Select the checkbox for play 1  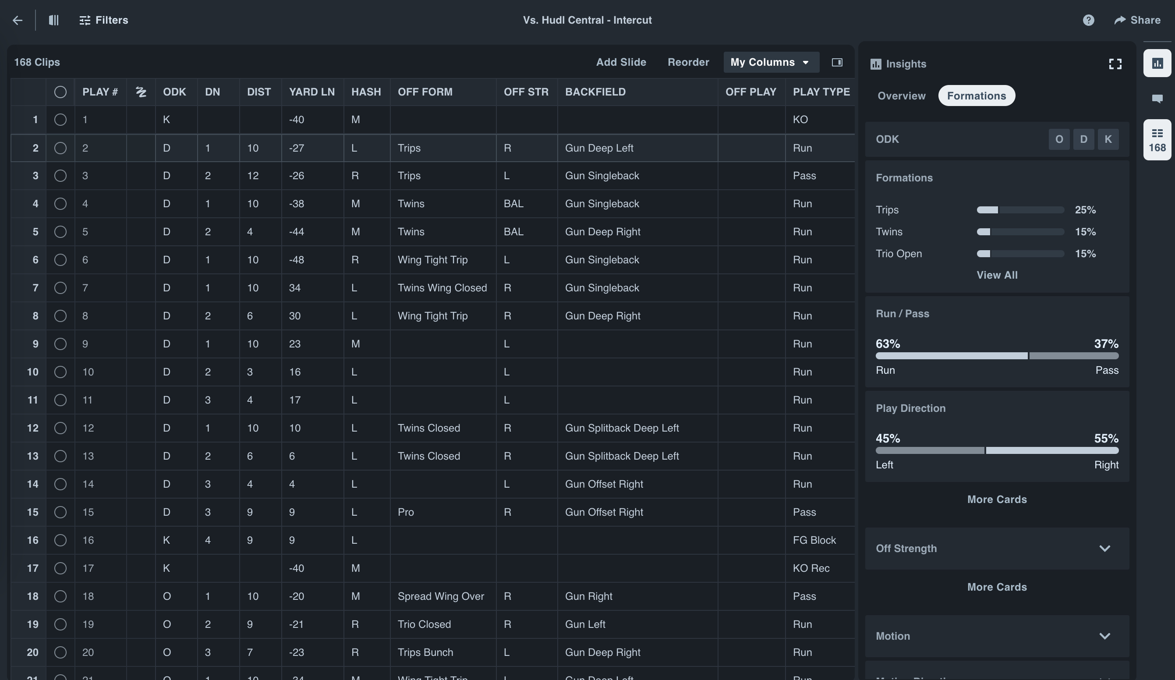pos(60,120)
